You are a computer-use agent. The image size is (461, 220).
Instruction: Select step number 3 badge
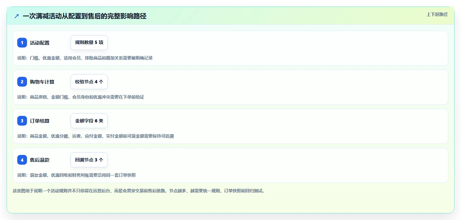click(x=22, y=121)
